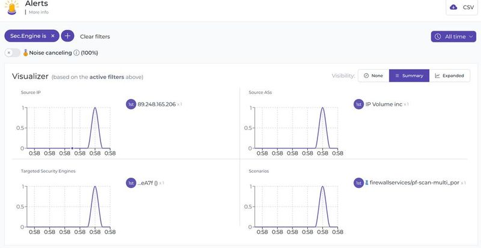This screenshot has height=248, width=481.
Task: Click Clear filters
Action: (x=95, y=37)
